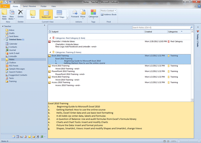The height and width of the screenshot is (143, 201).
Task: Collapse the Teacher mailbox tree
Action: (x=3, y=26)
